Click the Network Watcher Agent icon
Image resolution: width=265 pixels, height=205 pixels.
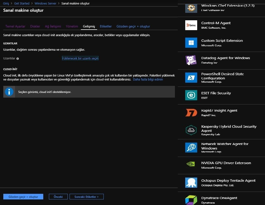(191, 148)
